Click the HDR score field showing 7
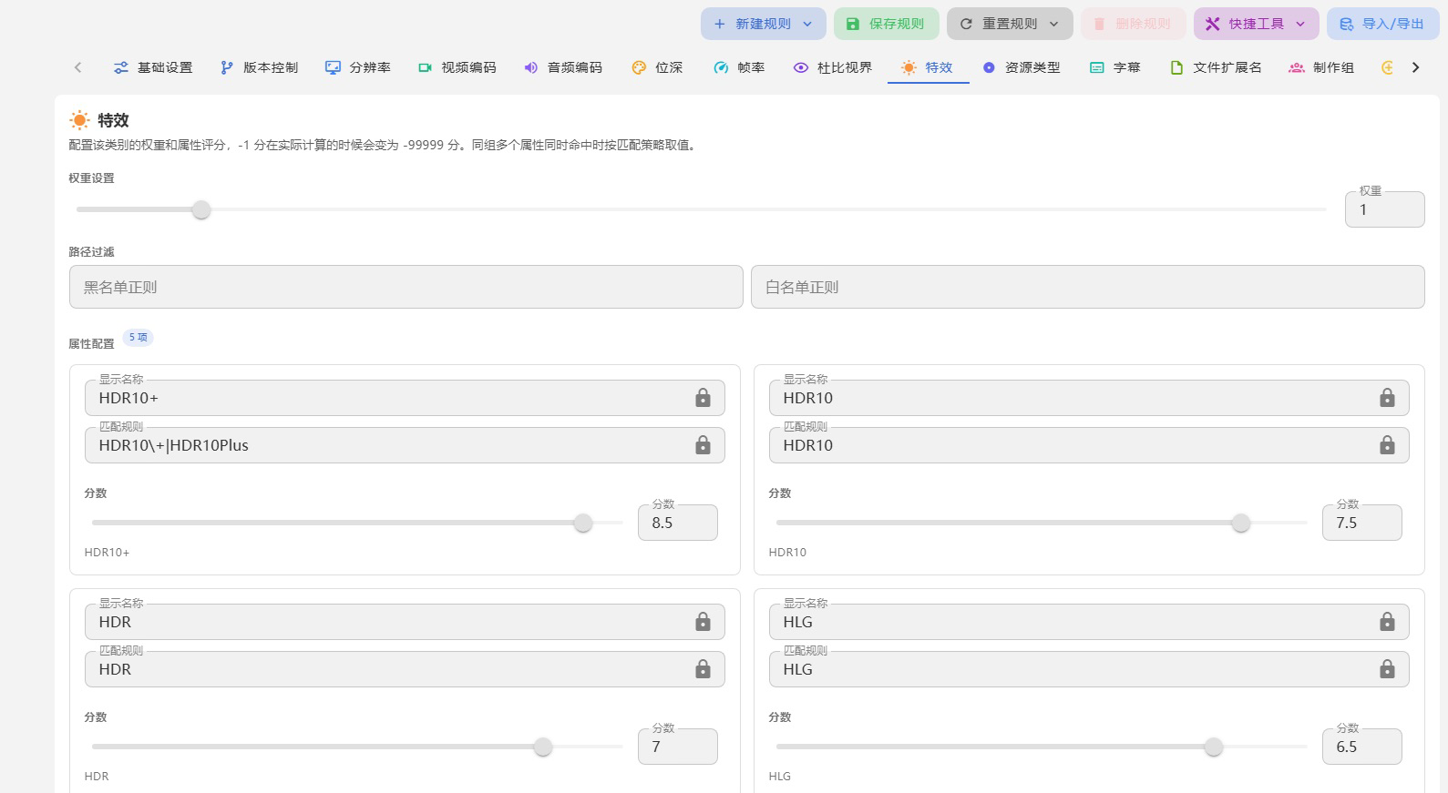Viewport: 1448px width, 793px height. [x=678, y=747]
